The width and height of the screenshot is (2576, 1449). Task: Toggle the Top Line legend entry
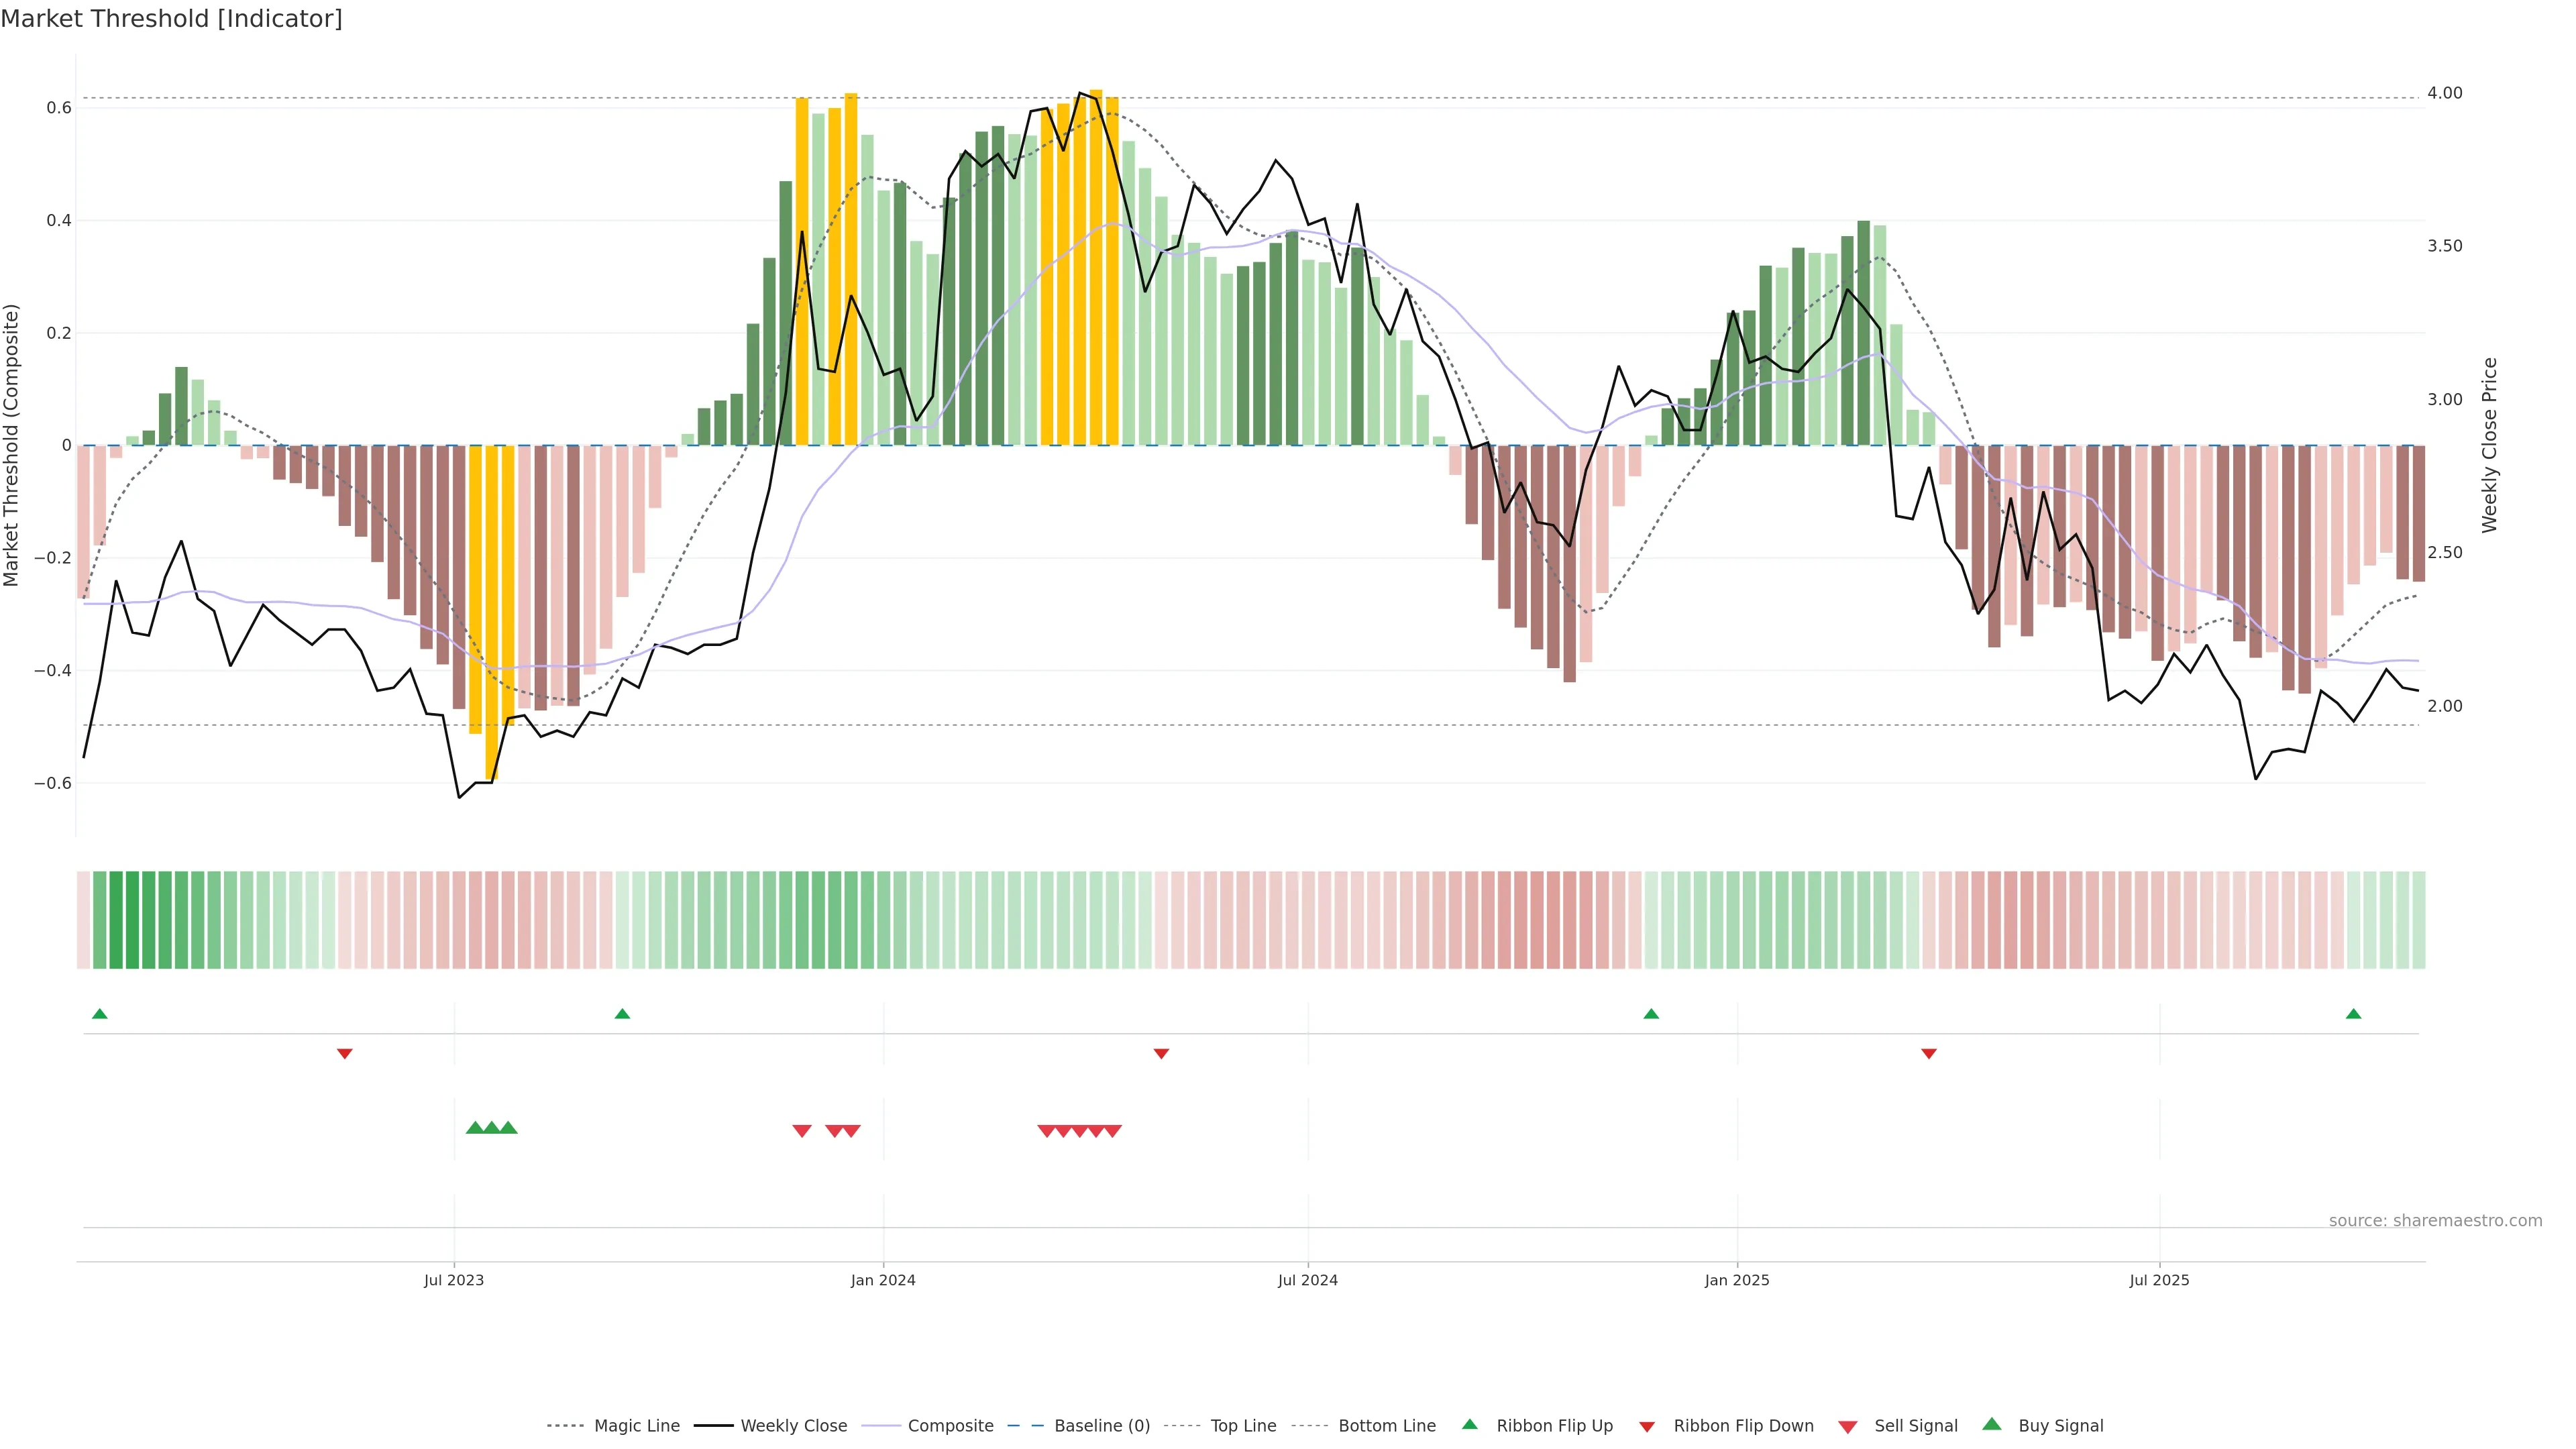click(x=1243, y=1426)
